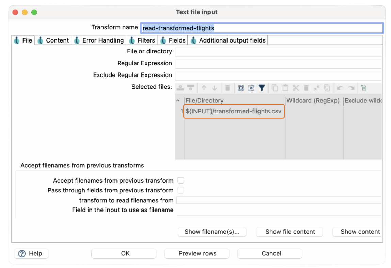Click the insert row below icon
391x268 pixels.
click(191, 88)
